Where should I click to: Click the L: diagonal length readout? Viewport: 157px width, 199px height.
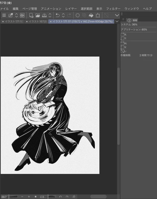[124, 51]
